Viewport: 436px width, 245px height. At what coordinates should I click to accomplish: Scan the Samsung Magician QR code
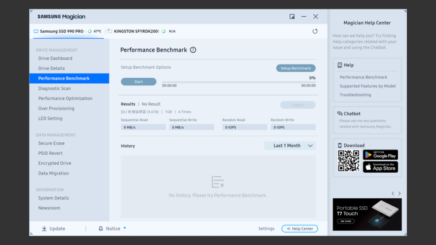349,161
